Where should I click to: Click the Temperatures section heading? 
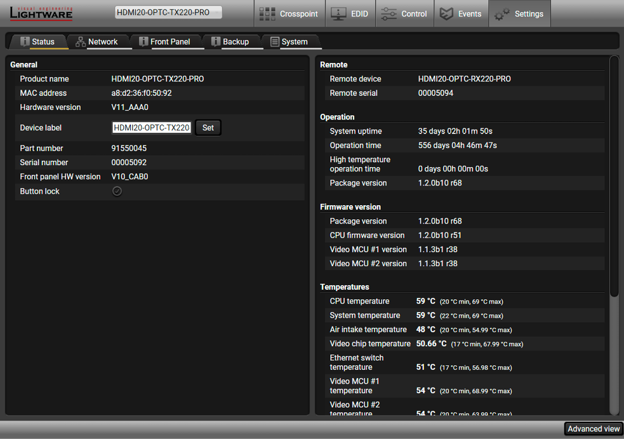[345, 287]
